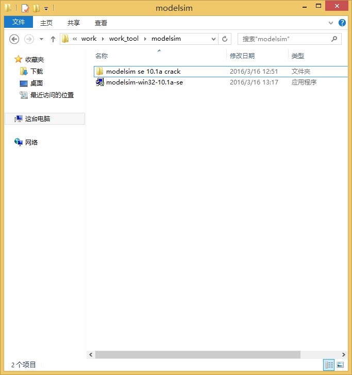Sort files by 修改日期 column header
Image resolution: width=352 pixels, height=375 pixels.
tap(242, 56)
